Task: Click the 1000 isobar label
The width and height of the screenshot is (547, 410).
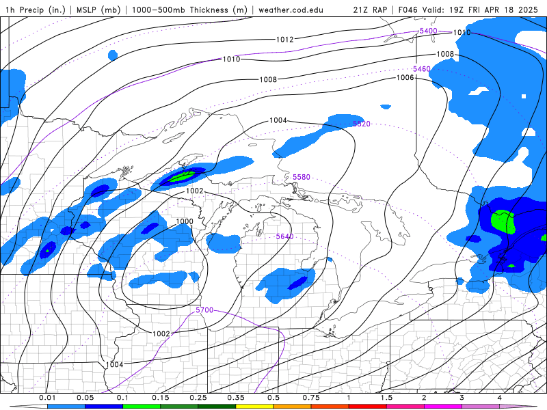Action: pos(185,221)
